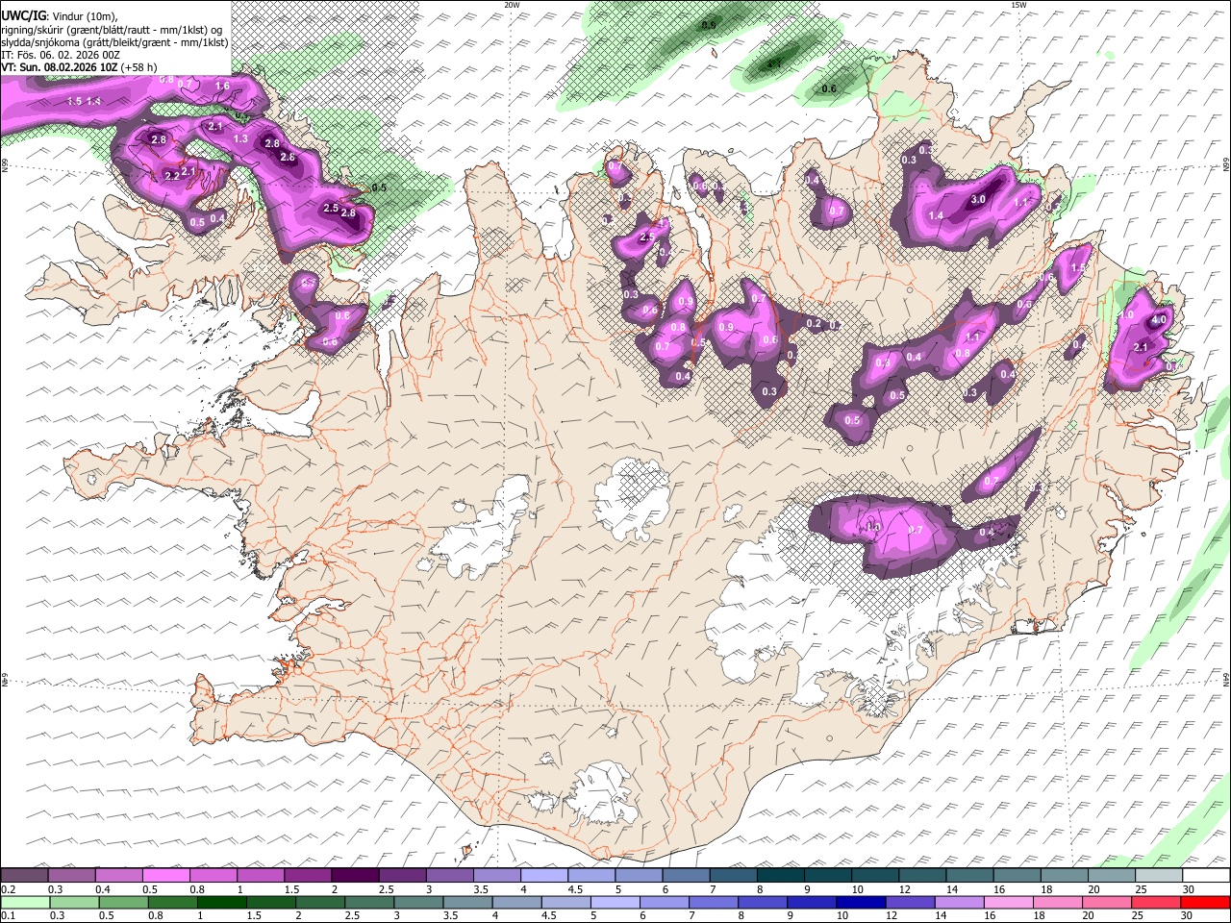Click the red 30 swatch in the bottom legend row
The height and width of the screenshot is (923, 1231).
1206,902
